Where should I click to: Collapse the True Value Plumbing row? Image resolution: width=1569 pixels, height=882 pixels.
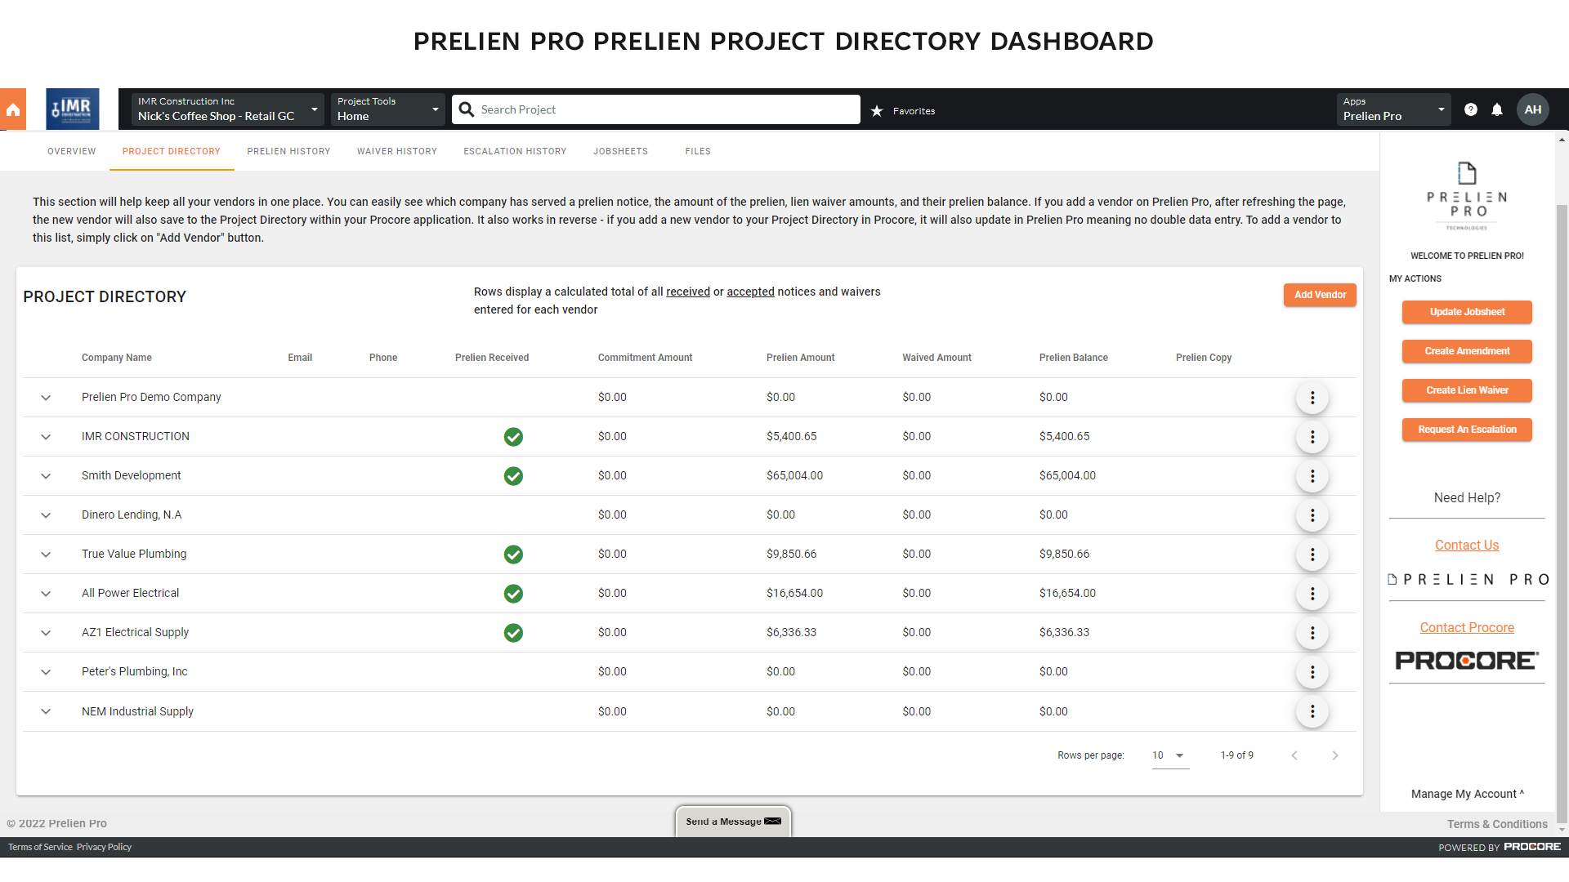45,554
